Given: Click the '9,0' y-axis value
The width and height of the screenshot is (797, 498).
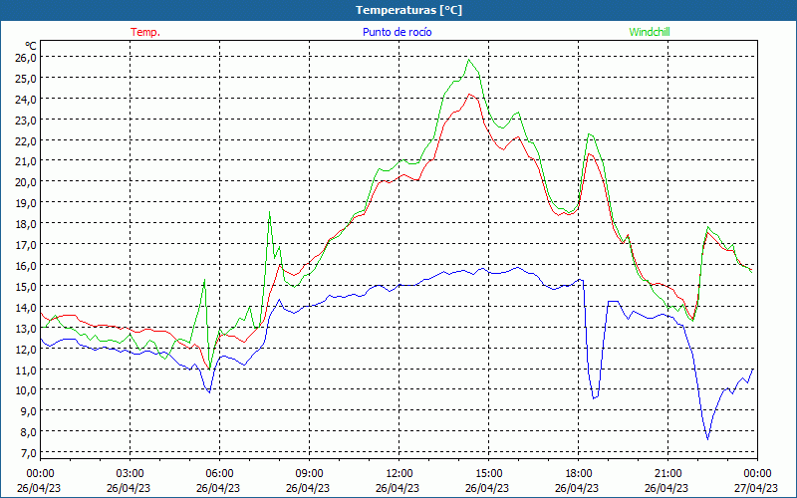Looking at the screenshot, I should point(28,410).
